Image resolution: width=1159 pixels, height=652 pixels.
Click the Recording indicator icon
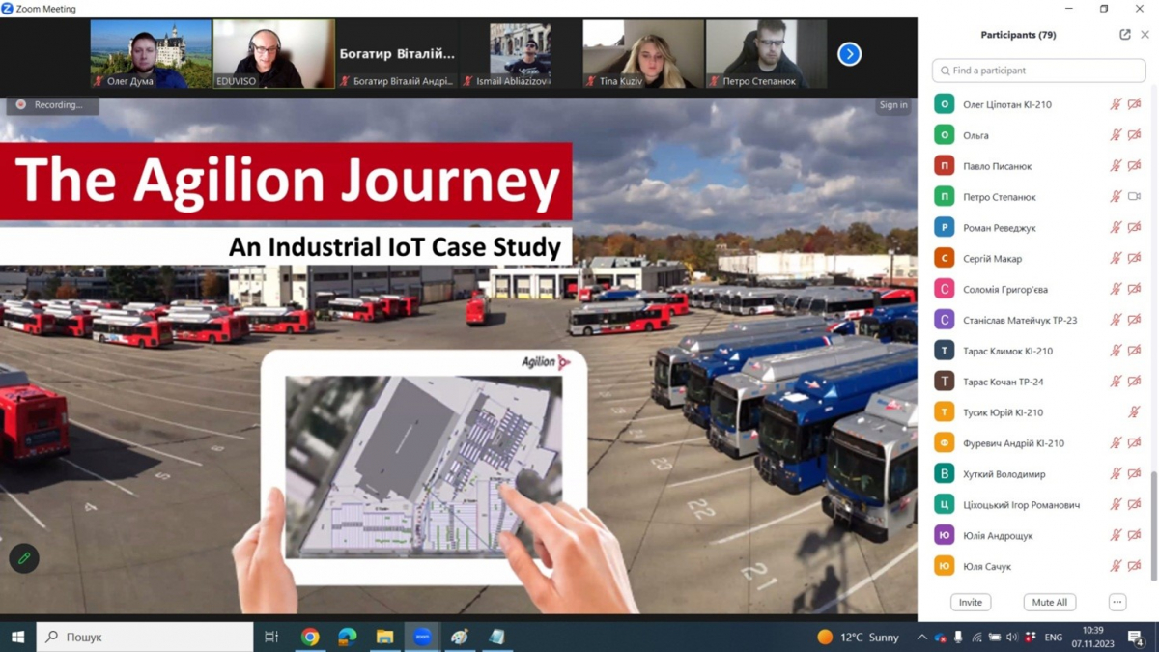[x=21, y=104]
